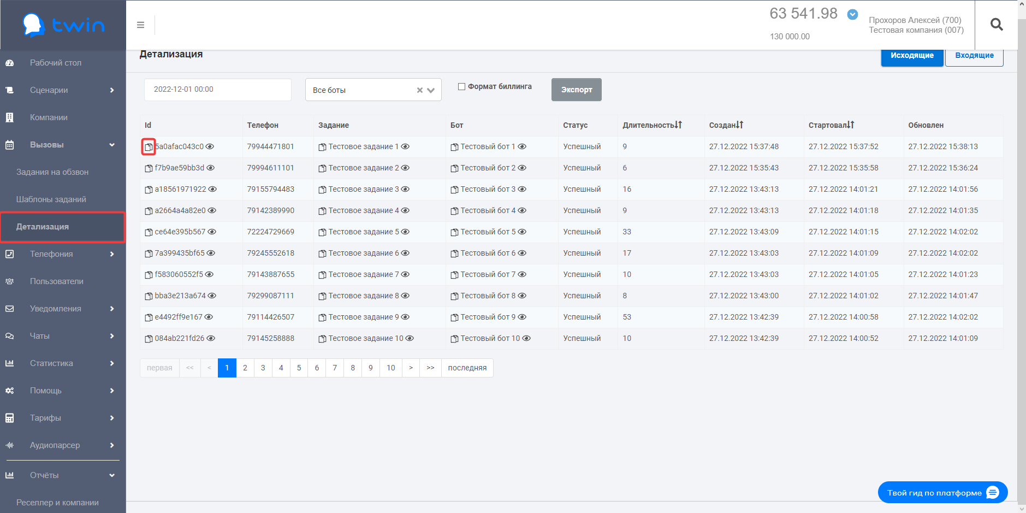The width and height of the screenshot is (1026, 513).
Task: Click the search magnifier icon
Action: 996,25
